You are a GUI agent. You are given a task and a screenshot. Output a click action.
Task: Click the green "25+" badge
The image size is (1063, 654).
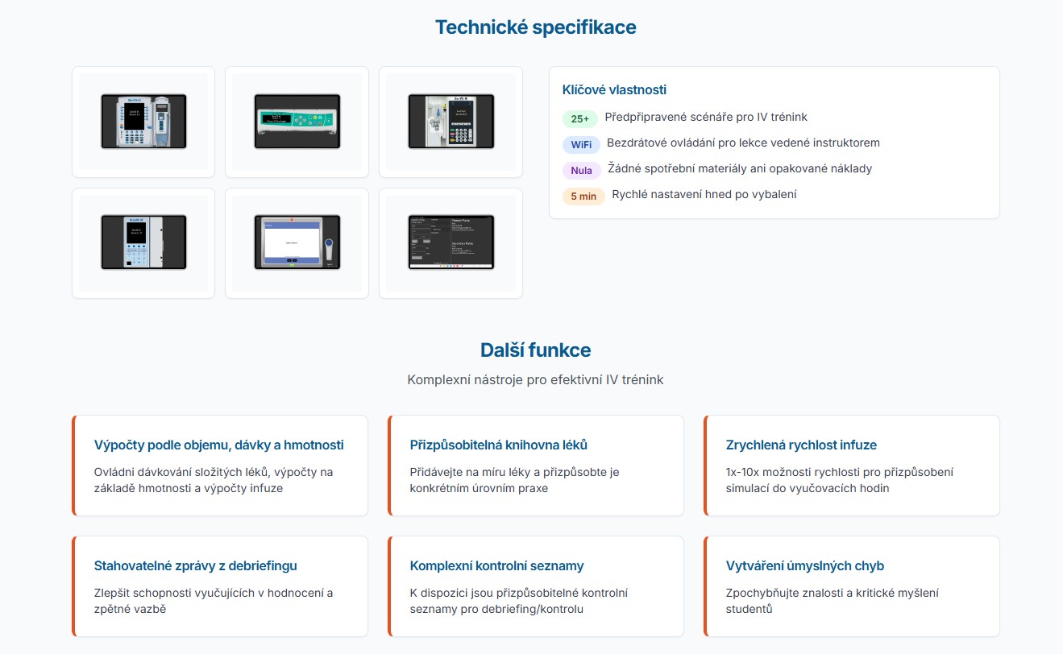(579, 119)
